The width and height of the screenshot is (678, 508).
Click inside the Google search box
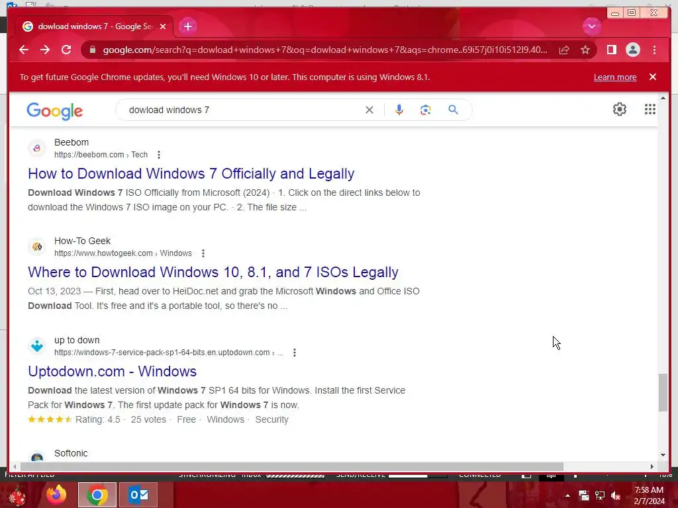pos(242,110)
